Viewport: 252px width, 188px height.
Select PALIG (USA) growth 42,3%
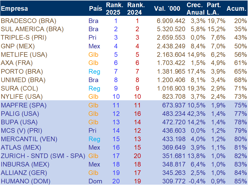click(196, 114)
